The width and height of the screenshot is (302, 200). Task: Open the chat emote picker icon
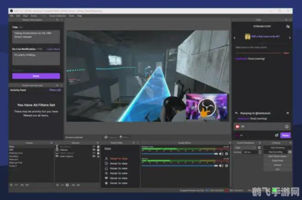coord(287,126)
